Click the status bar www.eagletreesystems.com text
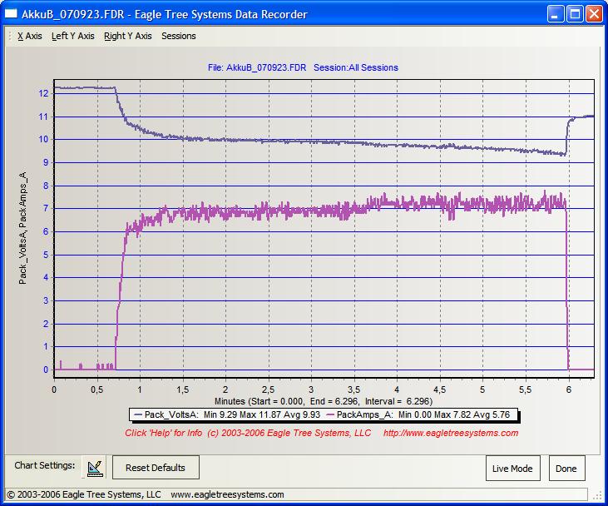This screenshot has height=506, width=608. (x=227, y=494)
